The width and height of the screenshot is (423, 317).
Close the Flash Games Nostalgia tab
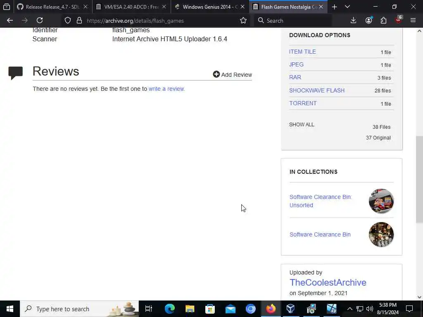point(321,7)
